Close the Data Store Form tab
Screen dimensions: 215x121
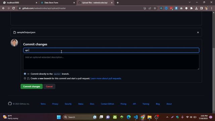tap(74, 3)
